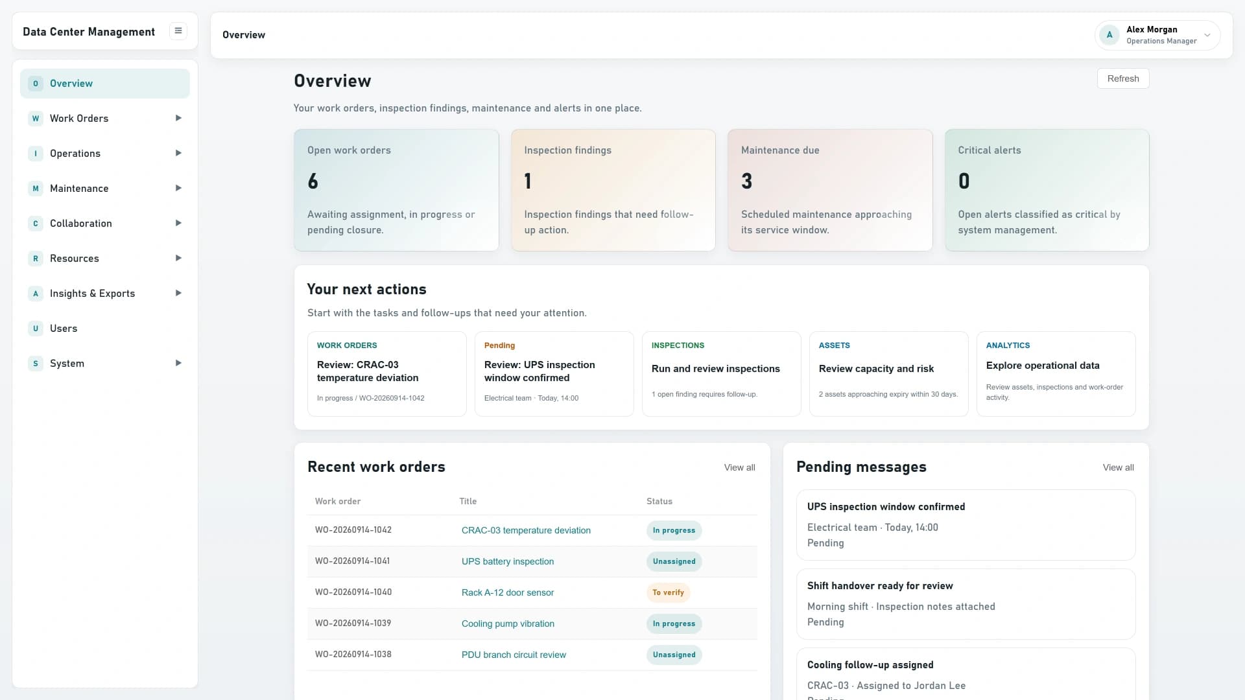
Task: View all pending messages
Action: (x=1118, y=467)
